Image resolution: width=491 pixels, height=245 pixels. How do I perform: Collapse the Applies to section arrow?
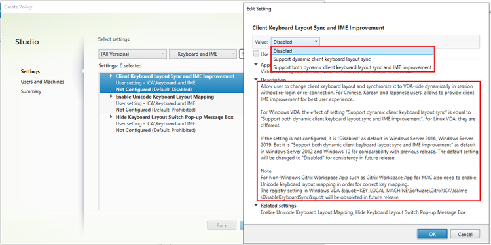click(256, 64)
